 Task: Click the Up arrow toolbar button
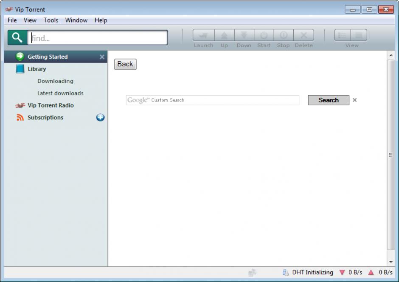224,35
